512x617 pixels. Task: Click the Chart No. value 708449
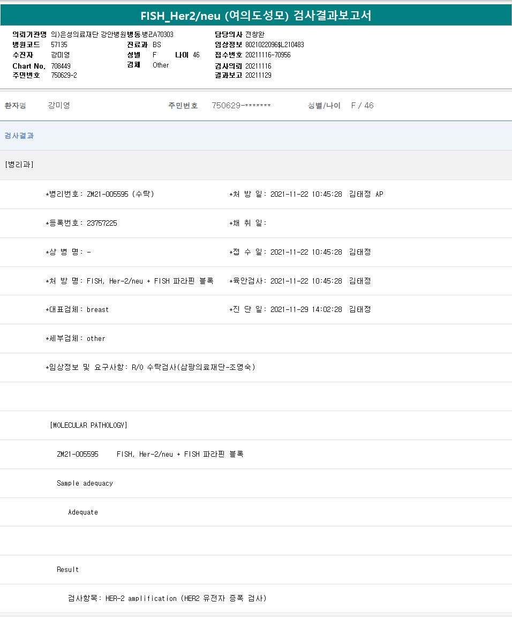[x=61, y=66]
